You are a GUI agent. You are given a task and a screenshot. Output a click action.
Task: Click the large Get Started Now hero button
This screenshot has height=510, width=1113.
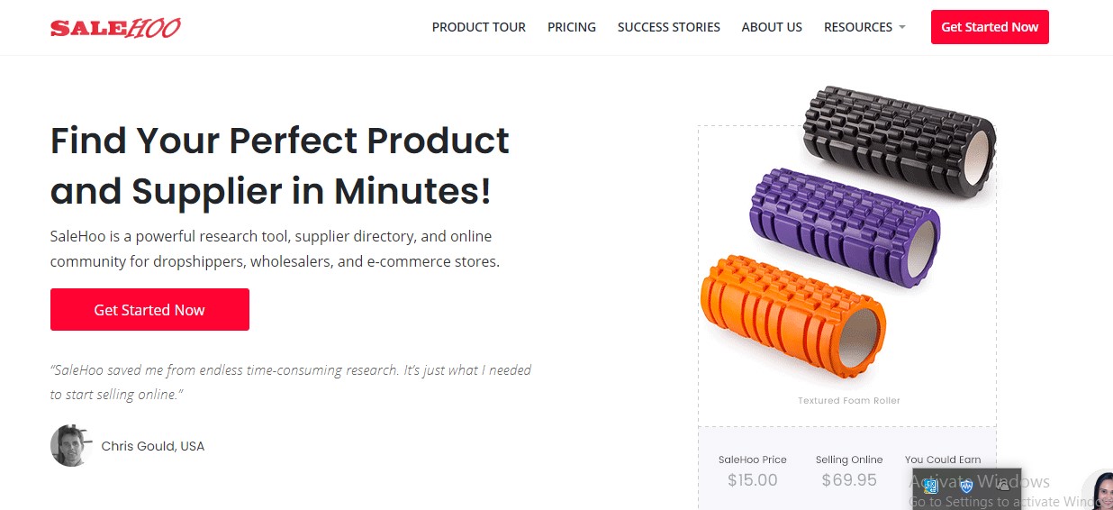(149, 309)
